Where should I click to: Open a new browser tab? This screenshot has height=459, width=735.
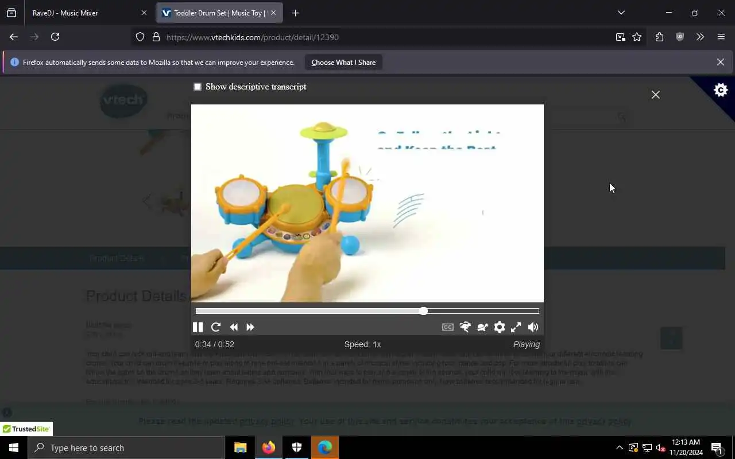click(x=295, y=13)
